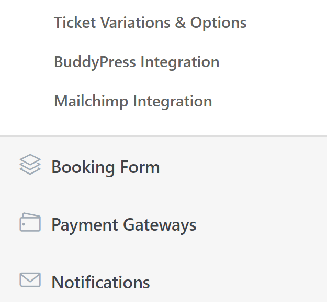View ticket variations and options settings
The width and height of the screenshot is (327, 302).
[x=150, y=23]
